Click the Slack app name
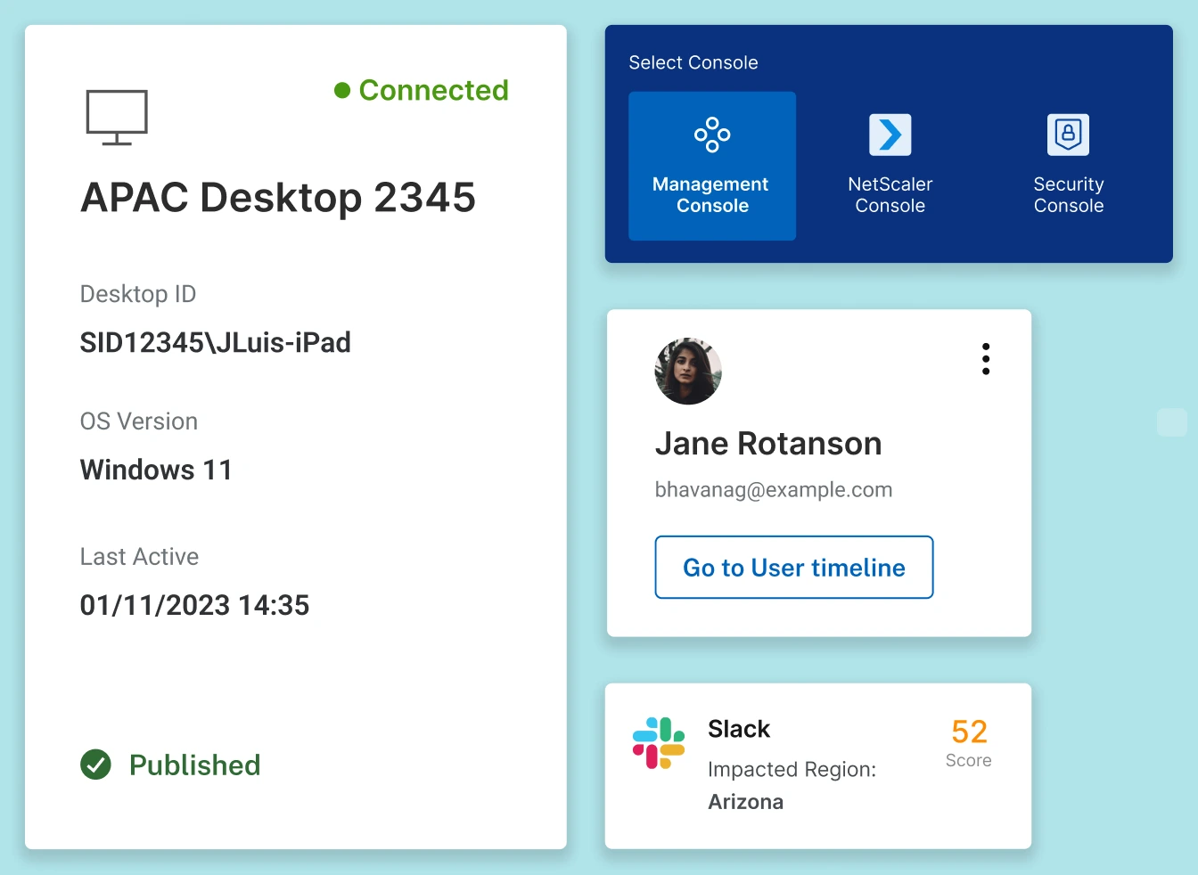This screenshot has width=1198, height=875. (x=739, y=729)
